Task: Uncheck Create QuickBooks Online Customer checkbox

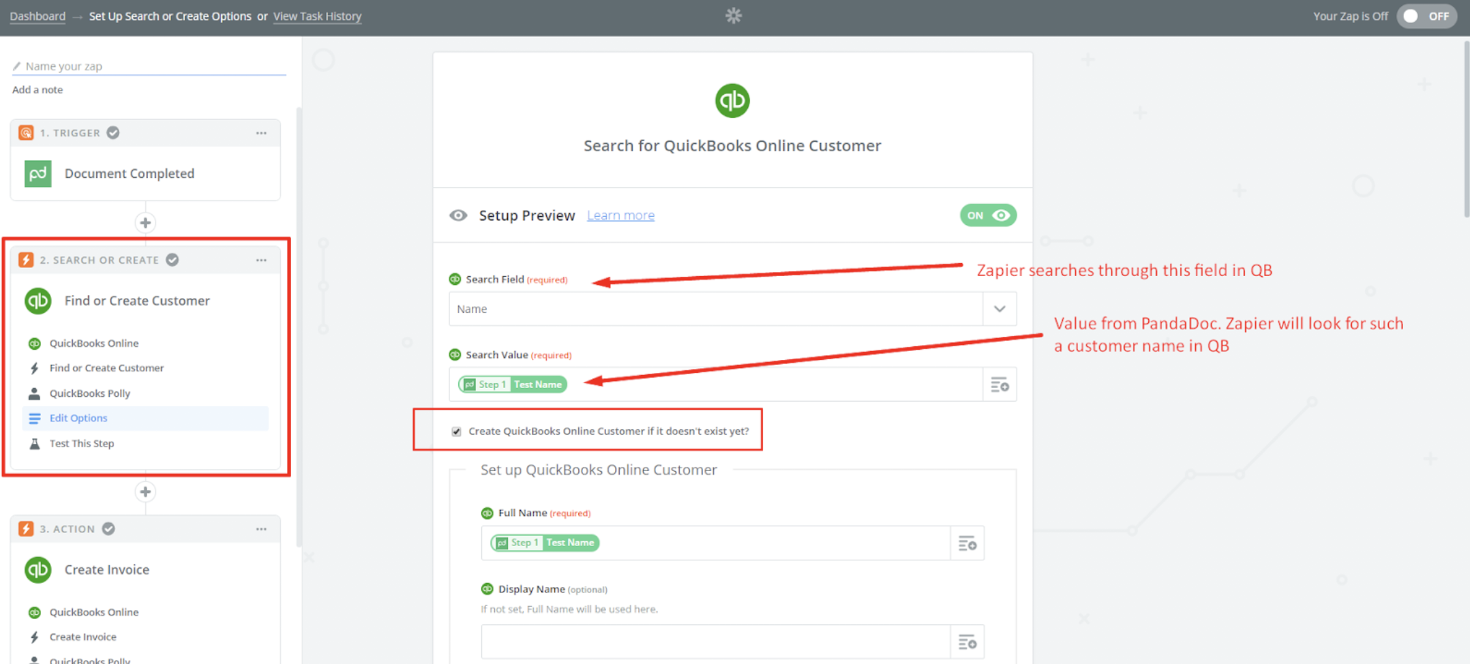Action: 457,432
